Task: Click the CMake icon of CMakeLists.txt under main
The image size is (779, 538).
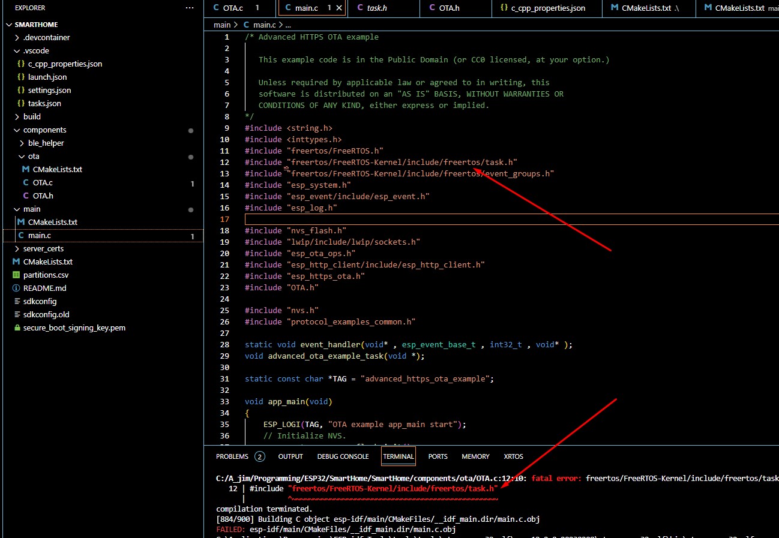Action: coord(21,222)
